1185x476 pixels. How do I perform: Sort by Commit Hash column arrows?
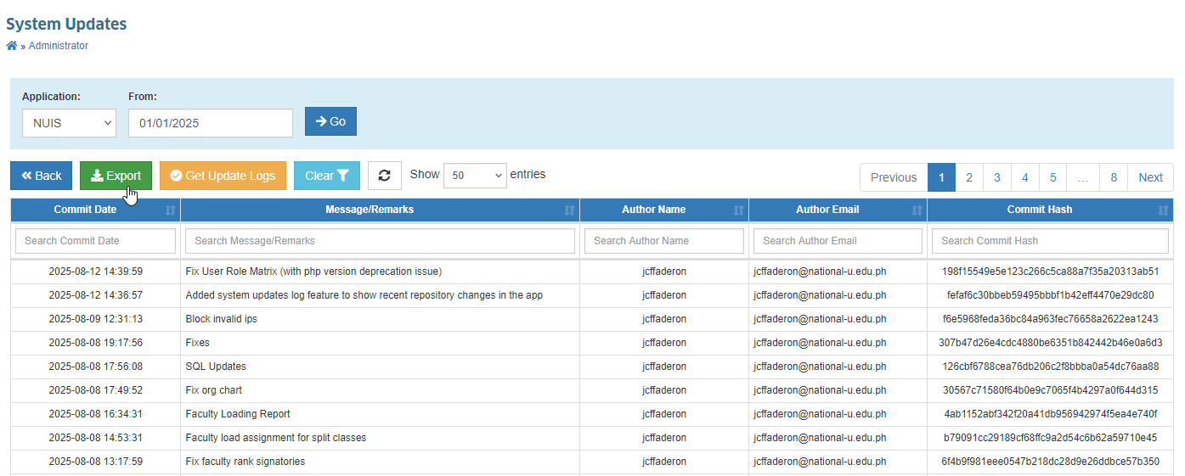[1163, 210]
